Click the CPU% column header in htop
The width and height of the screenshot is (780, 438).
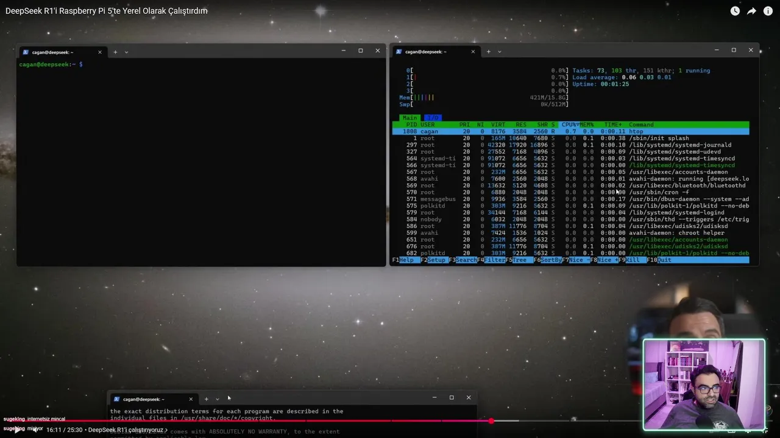[570, 125]
